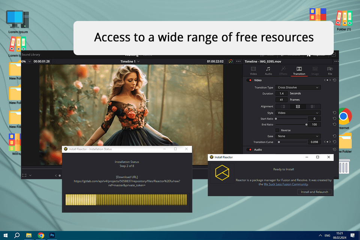
Task: Open the viewer options three-dot menu
Action: click(x=238, y=61)
